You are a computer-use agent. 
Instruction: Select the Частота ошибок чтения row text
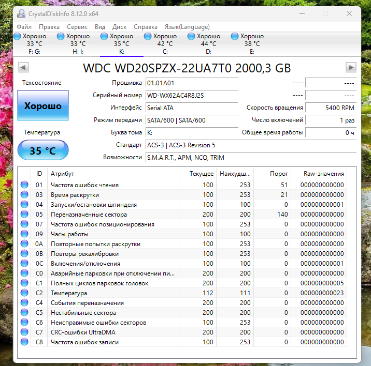(84, 185)
